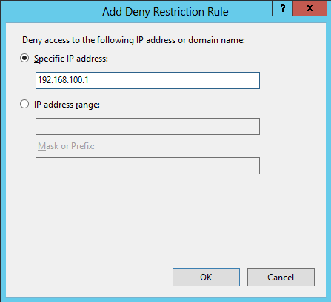Click the 'Mask or Prefix:' label
Image resolution: width=331 pixels, height=302 pixels.
pos(66,146)
